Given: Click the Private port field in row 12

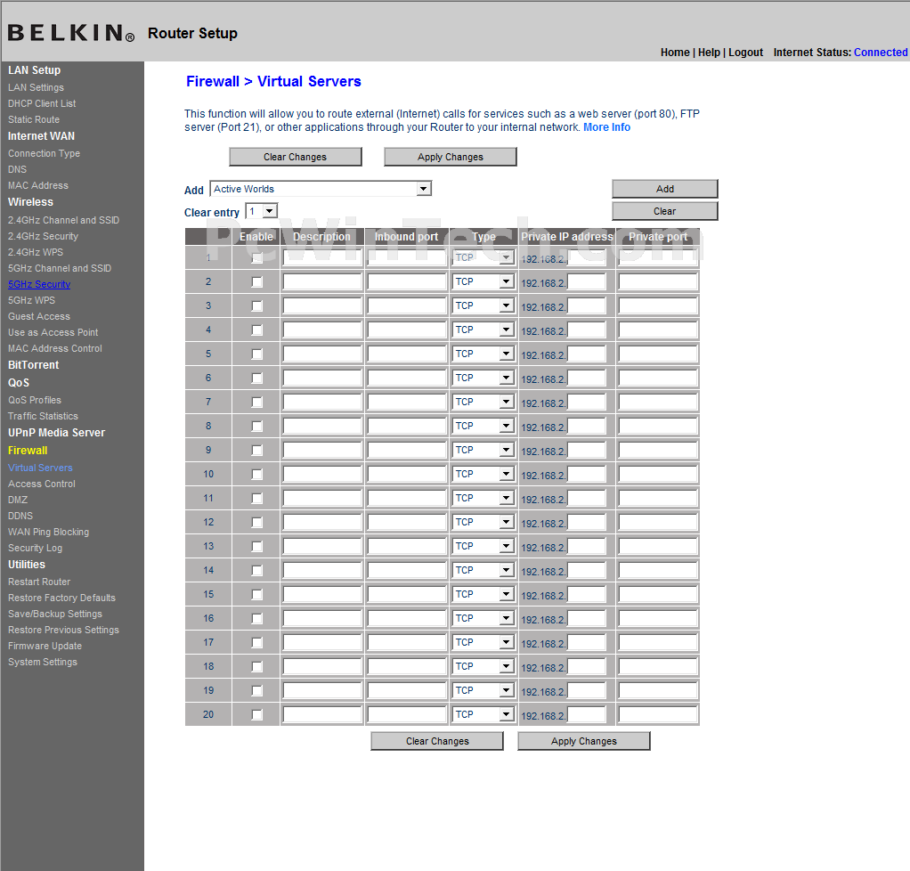Looking at the screenshot, I should [657, 523].
